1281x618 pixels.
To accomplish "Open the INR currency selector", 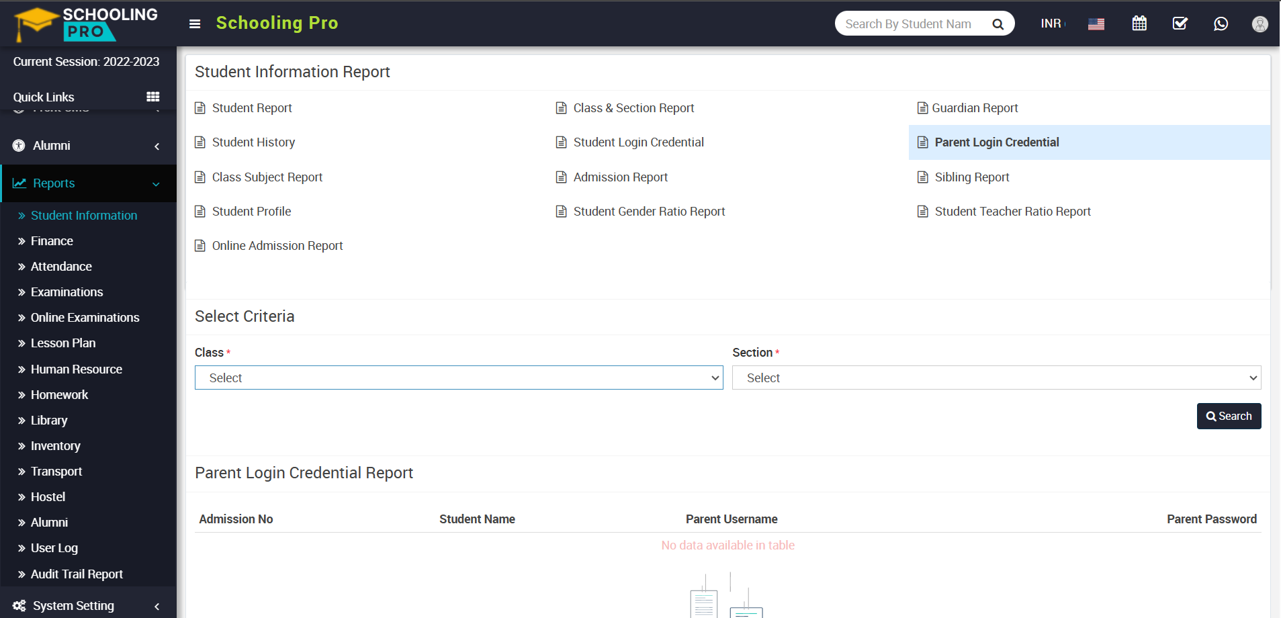I will pyautogui.click(x=1053, y=24).
